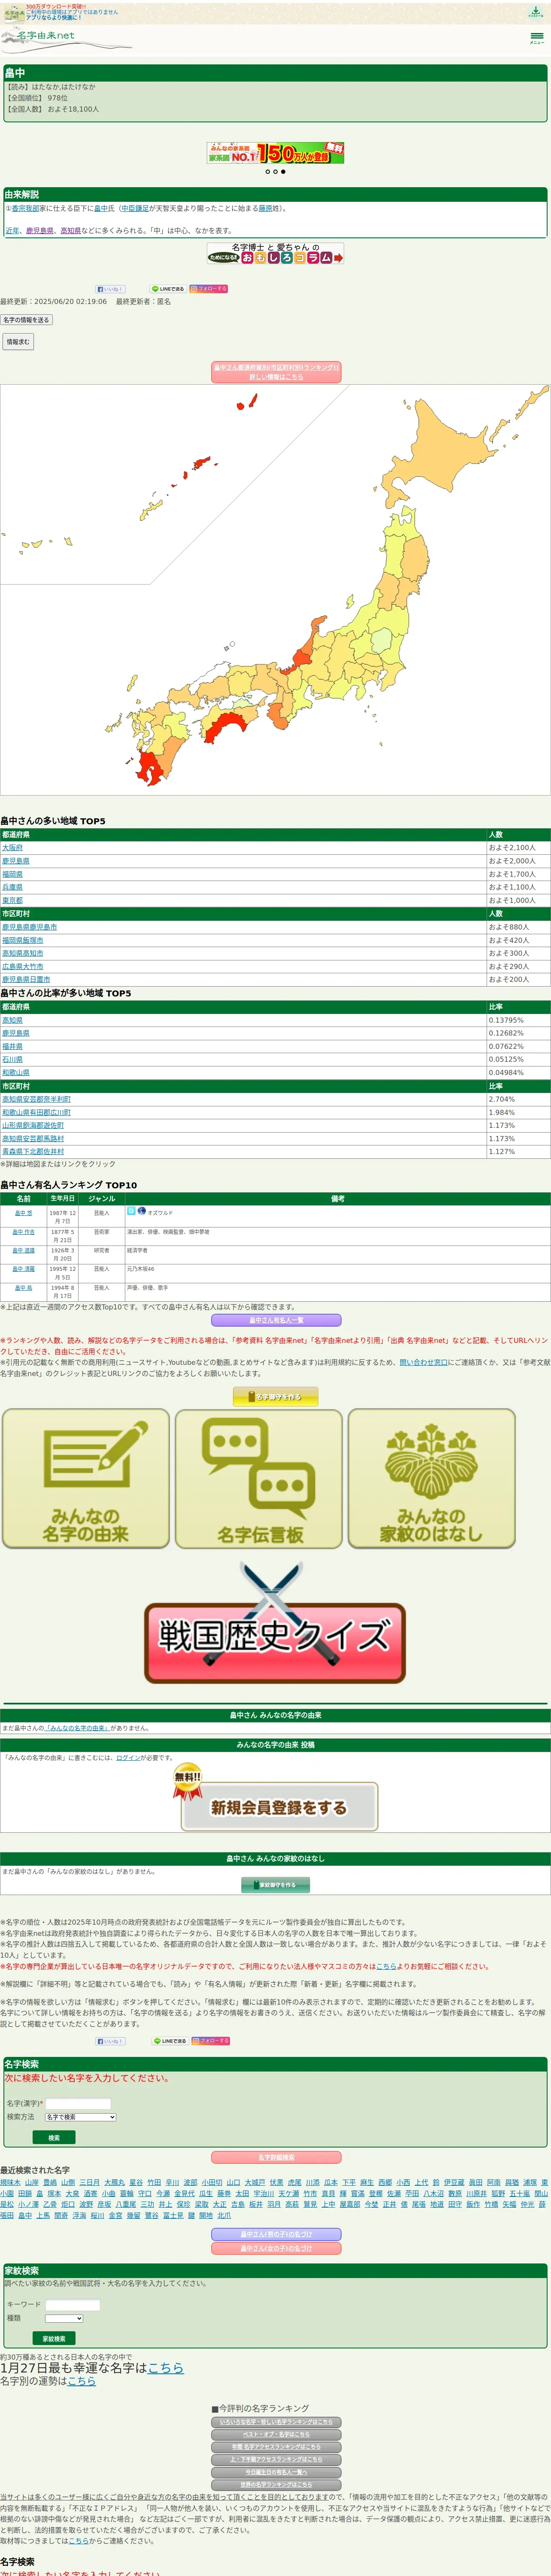Open the 大阪府 prefecture link
The image size is (551, 2576).
[x=12, y=848]
